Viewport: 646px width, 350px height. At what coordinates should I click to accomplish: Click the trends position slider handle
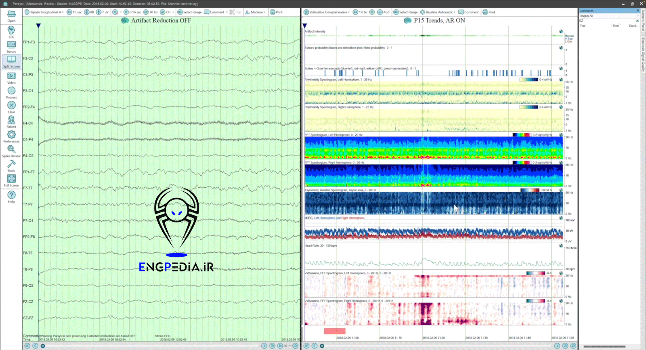[x=322, y=346]
